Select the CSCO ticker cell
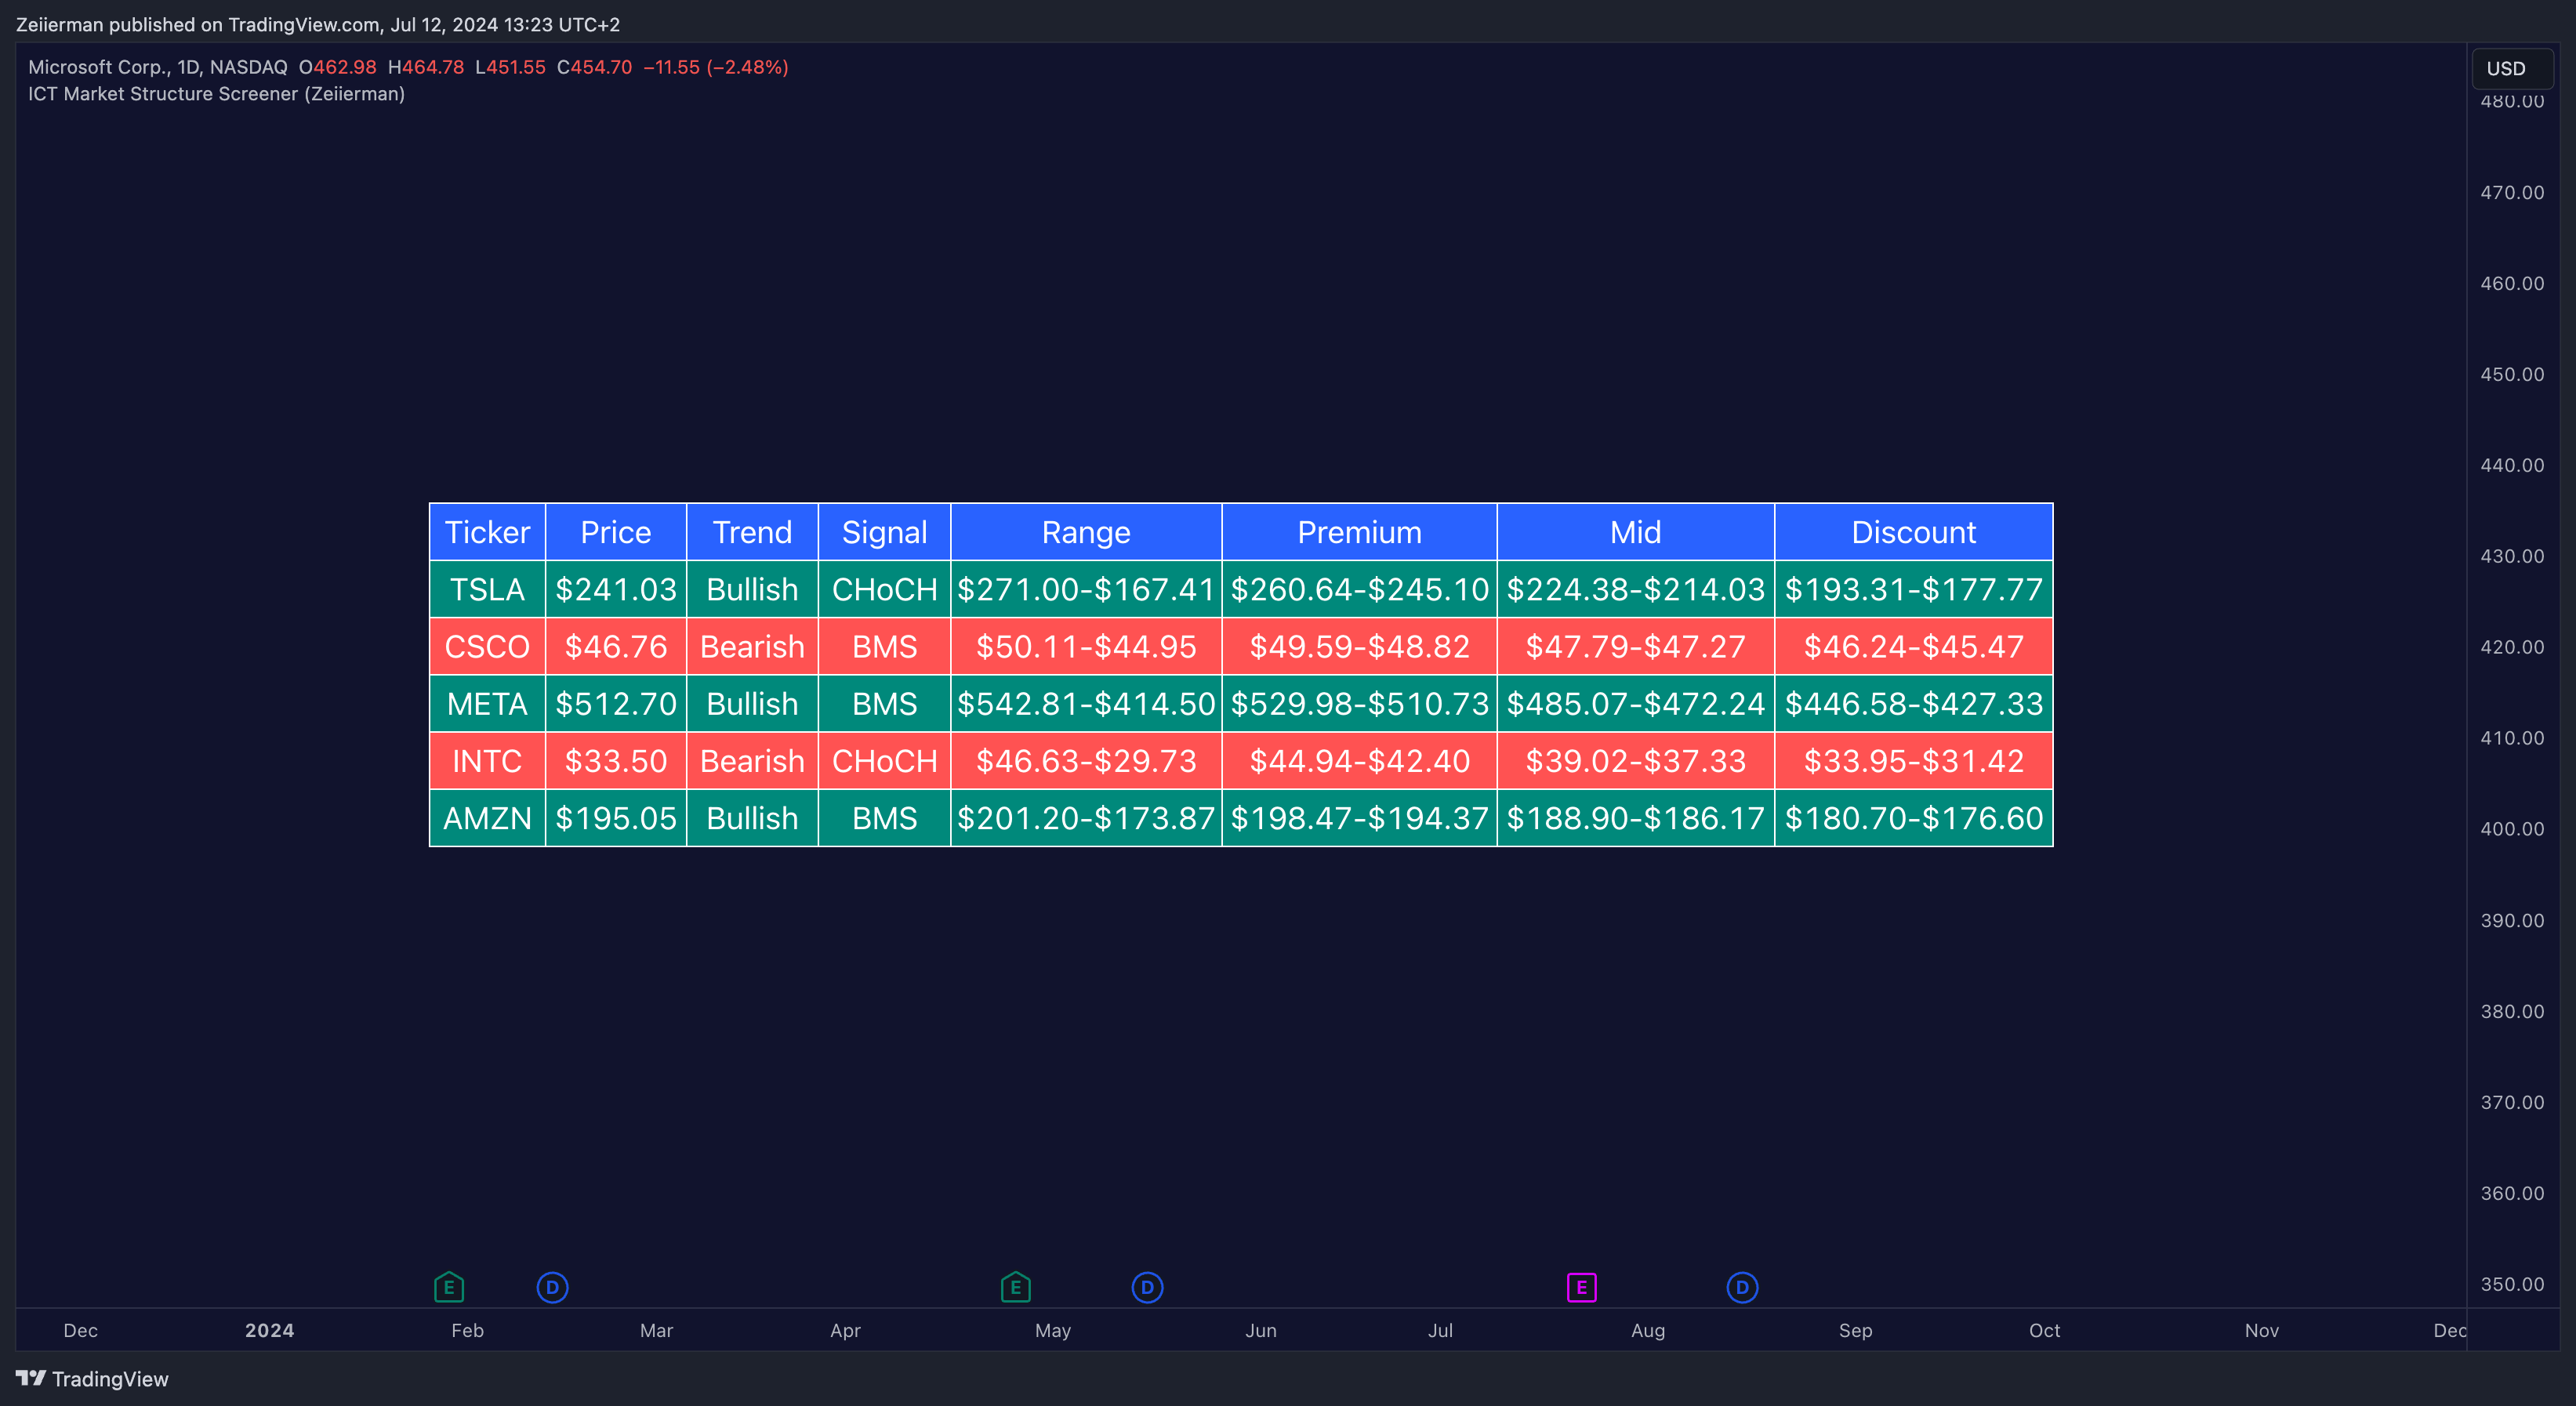This screenshot has width=2576, height=1406. pos(487,646)
